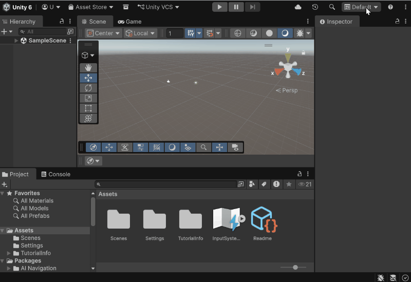Image resolution: width=411 pixels, height=282 pixels.
Task: Open the Default layout dropdown
Action: coord(361,7)
